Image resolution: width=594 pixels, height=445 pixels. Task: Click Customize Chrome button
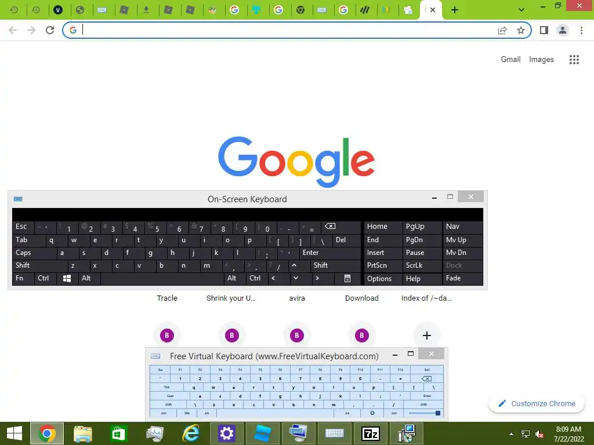[537, 403]
